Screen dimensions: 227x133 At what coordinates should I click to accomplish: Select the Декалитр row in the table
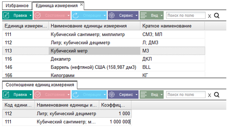click(104, 59)
